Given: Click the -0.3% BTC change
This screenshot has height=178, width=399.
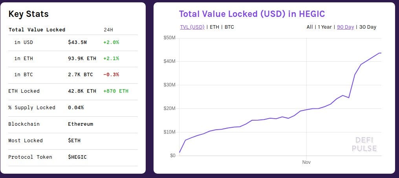Looking at the screenshot, I should pyautogui.click(x=111, y=75).
